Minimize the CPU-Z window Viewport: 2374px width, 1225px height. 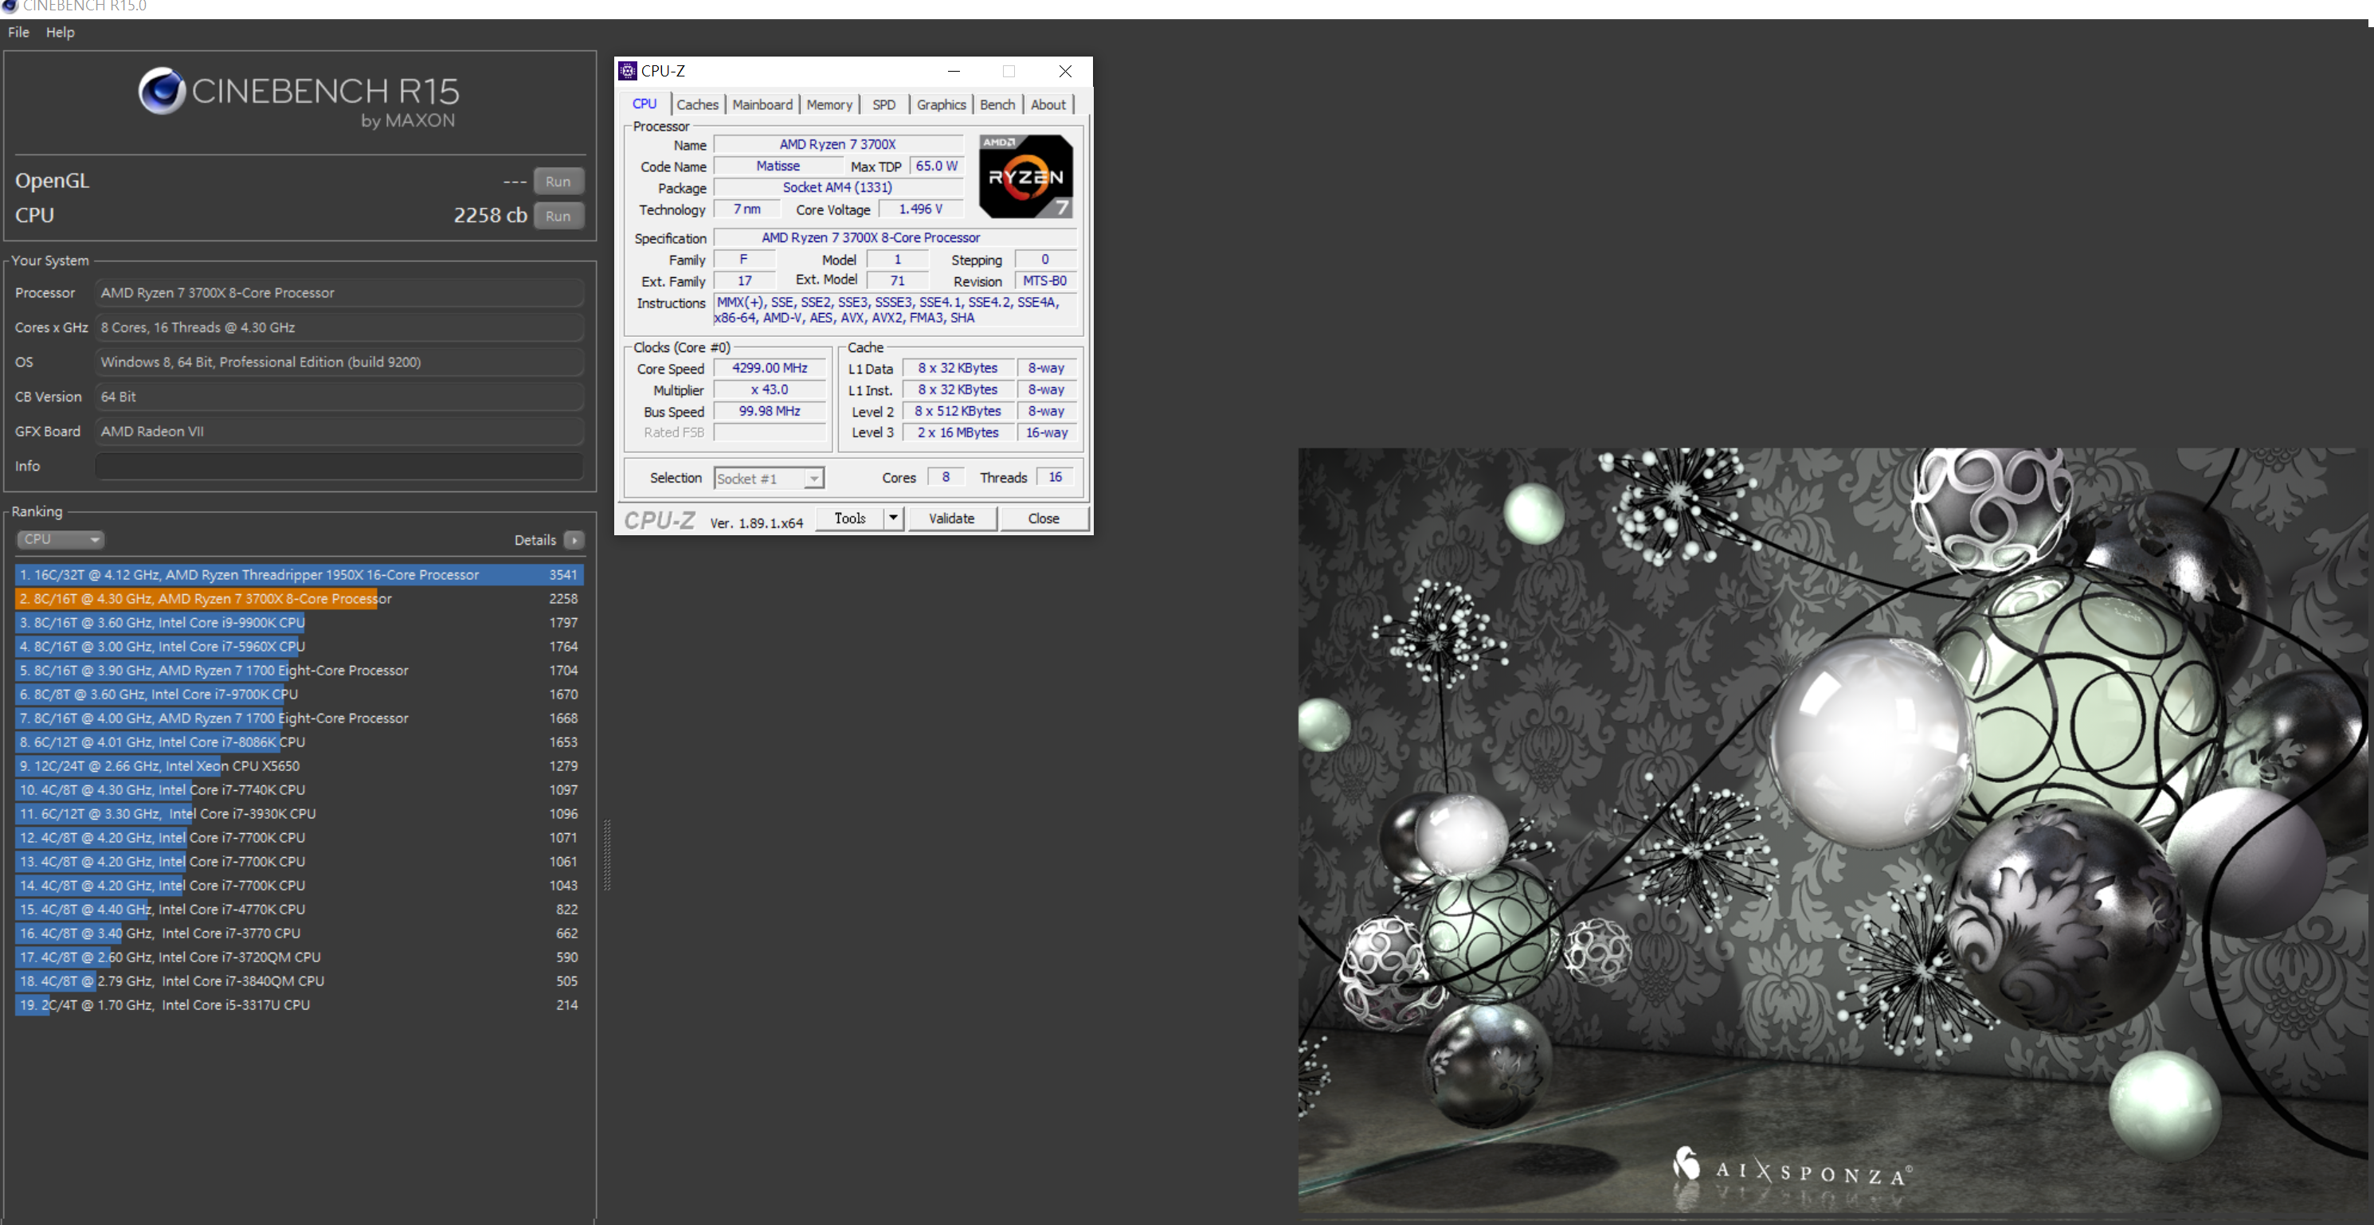point(954,71)
